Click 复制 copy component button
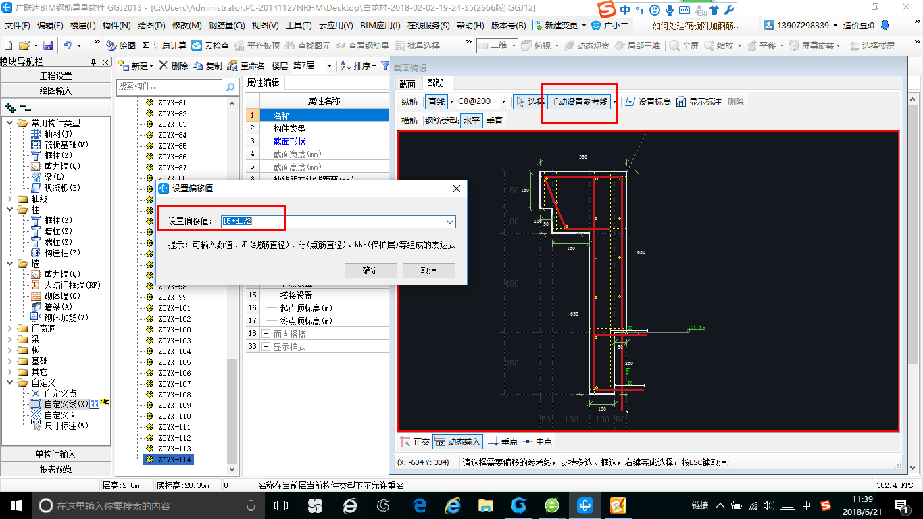The width and height of the screenshot is (923, 519). pos(207,66)
